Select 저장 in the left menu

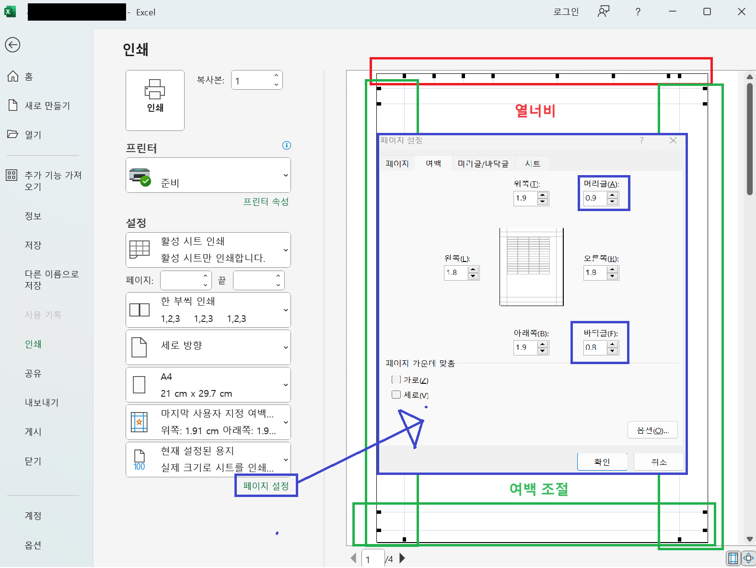(33, 245)
